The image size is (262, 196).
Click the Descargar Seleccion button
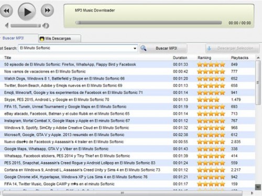232,48
